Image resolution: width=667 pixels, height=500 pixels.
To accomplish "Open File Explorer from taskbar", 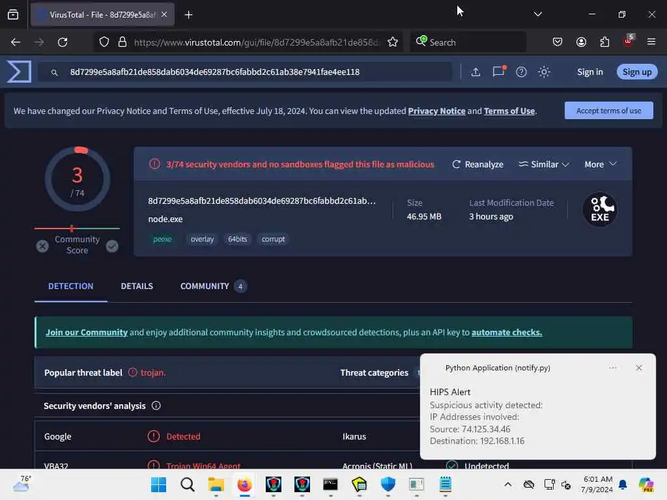I will (216, 484).
